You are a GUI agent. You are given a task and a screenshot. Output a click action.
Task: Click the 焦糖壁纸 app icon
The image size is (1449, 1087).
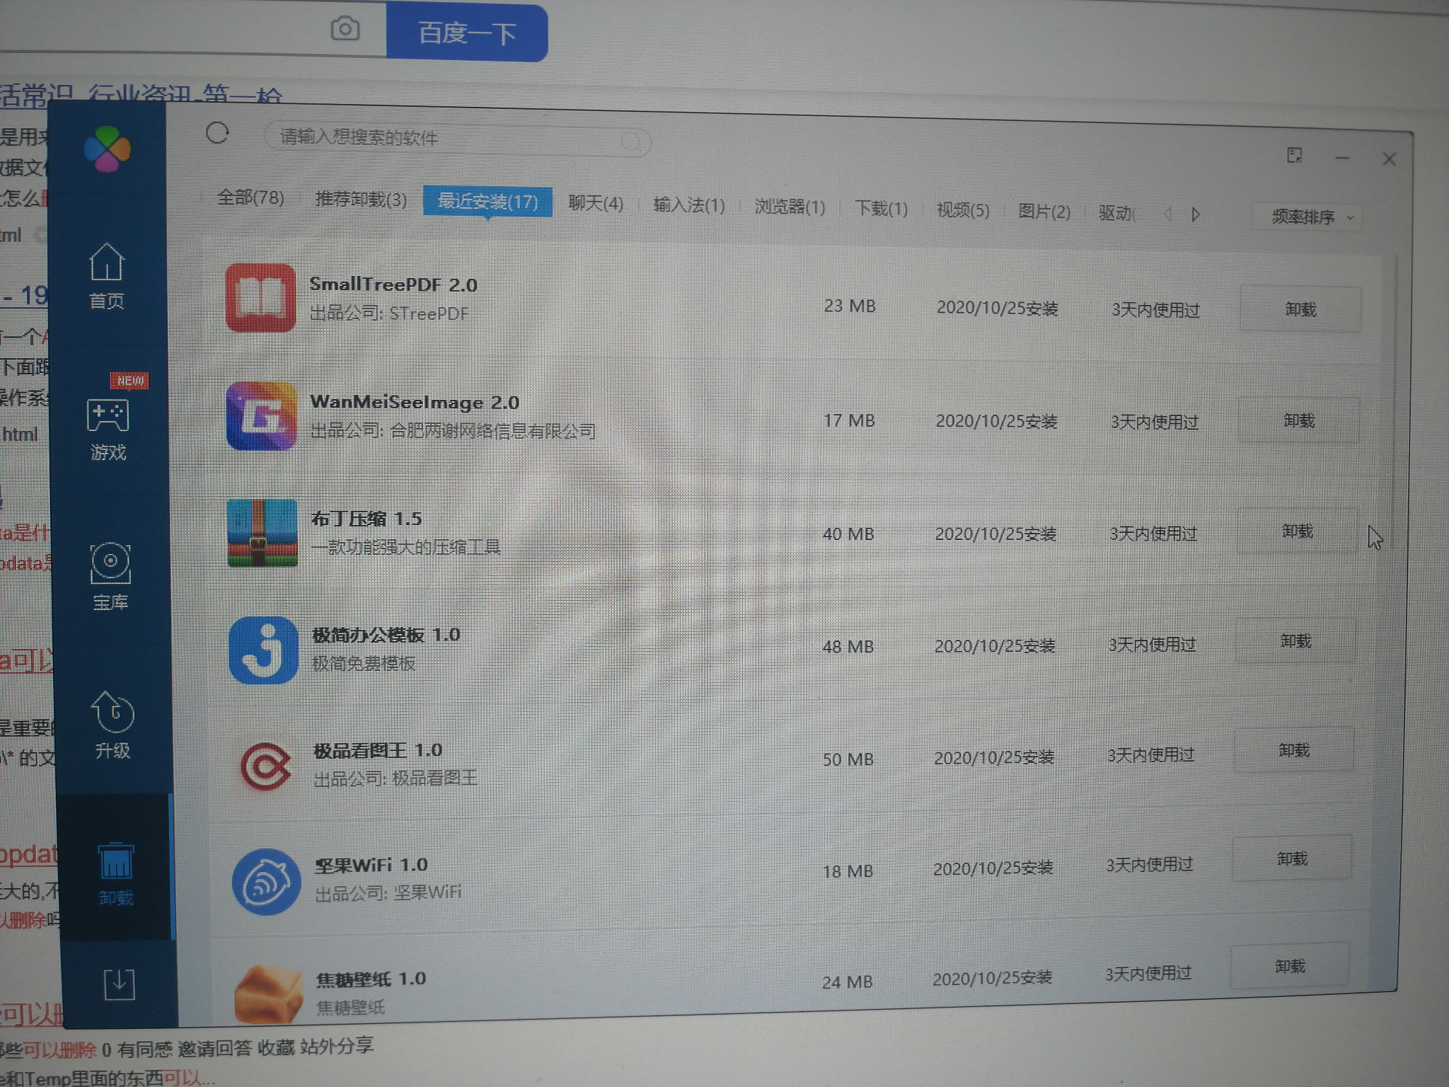pos(268,994)
